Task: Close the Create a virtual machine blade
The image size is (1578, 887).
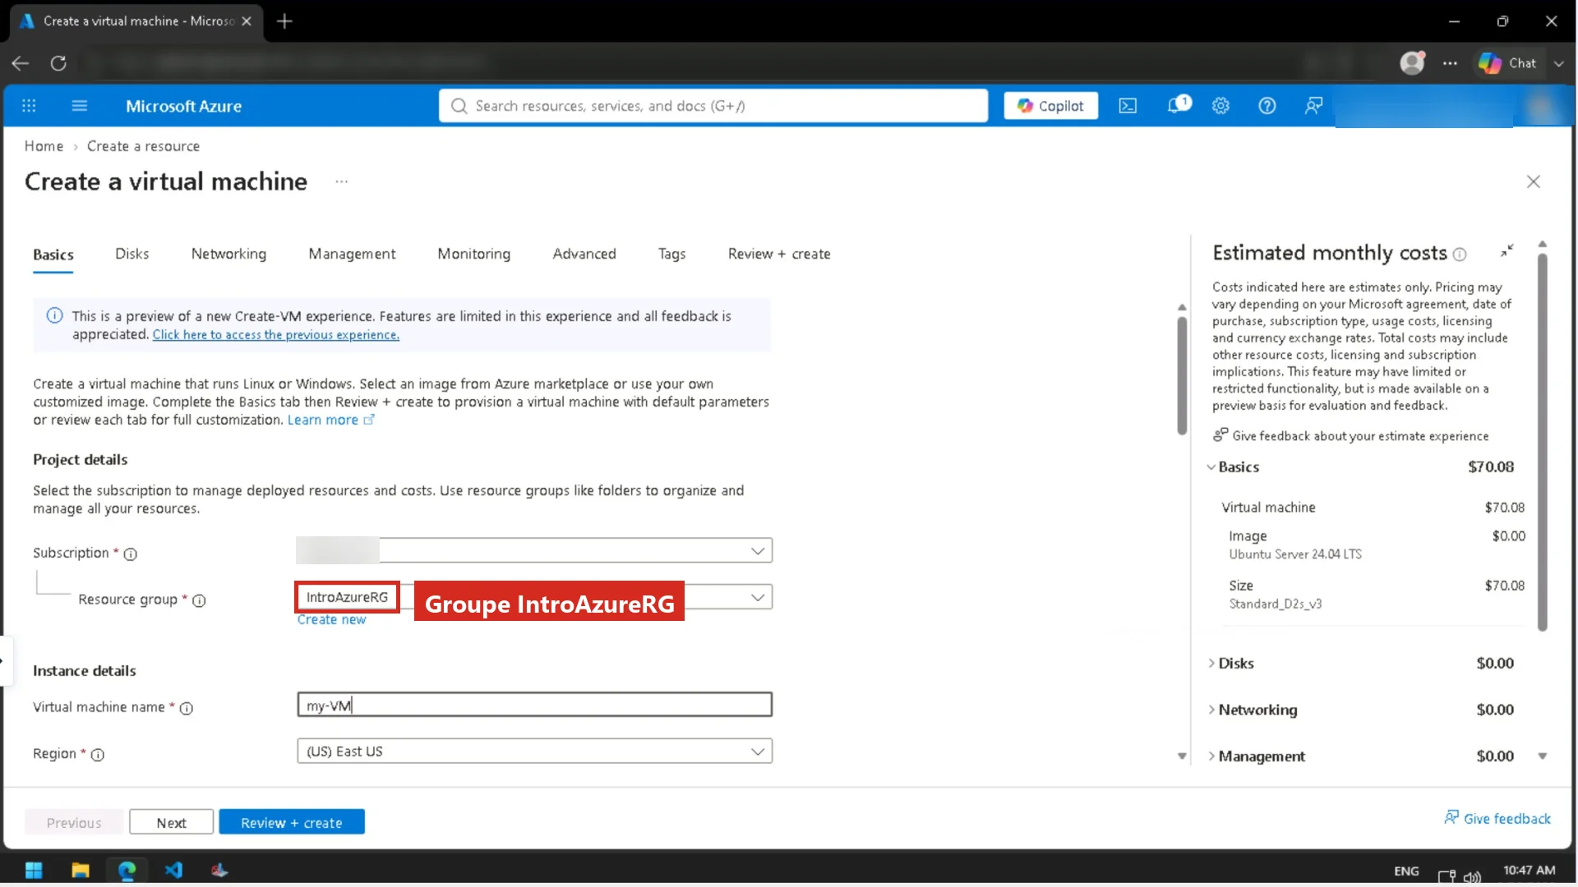Action: pos(1534,182)
